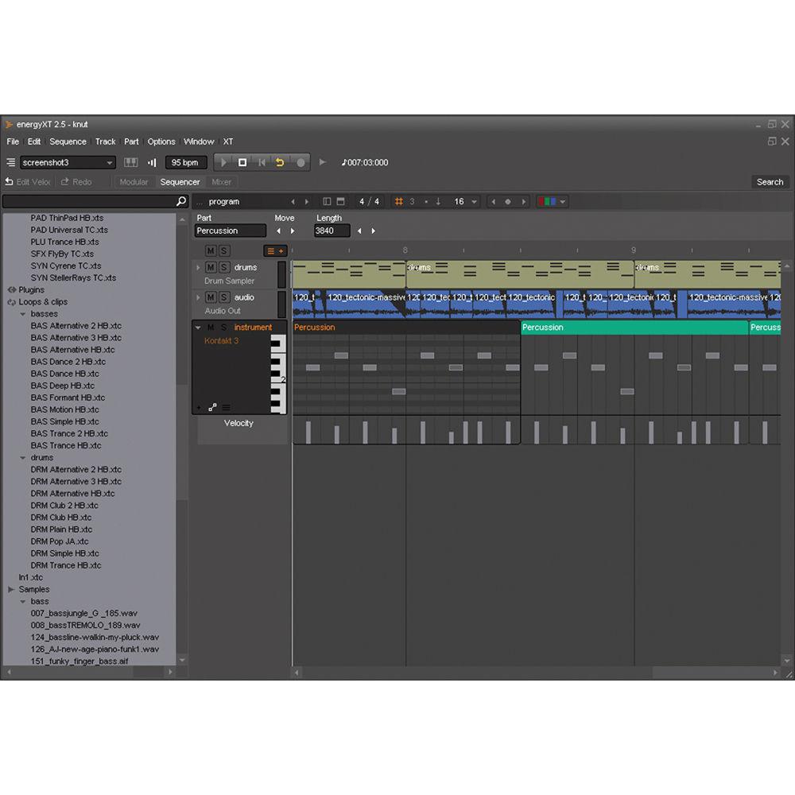Click the MIDI keyboard icon beside tempo display
Viewport: 795px width, 795px height.
130,162
